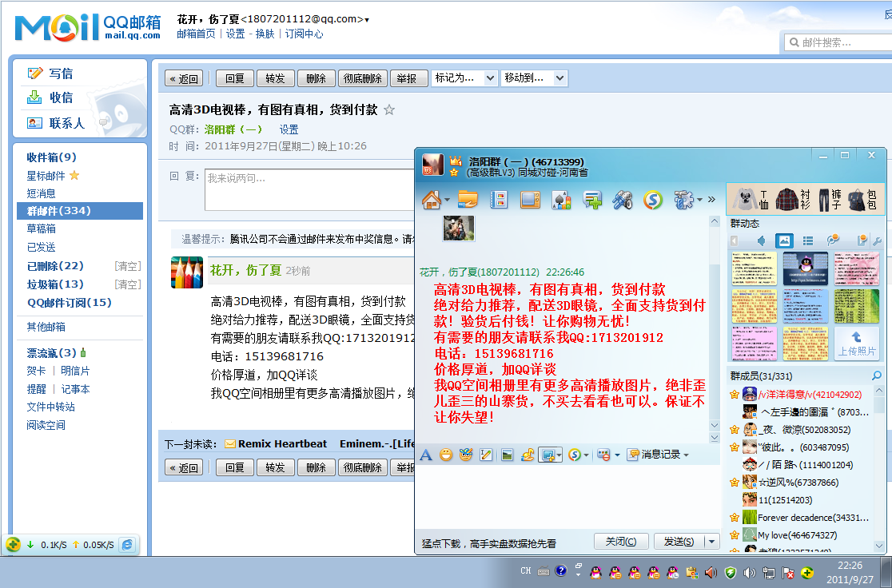Switch group activity to list view tab
Screen dimensions: 892x588
coord(808,240)
